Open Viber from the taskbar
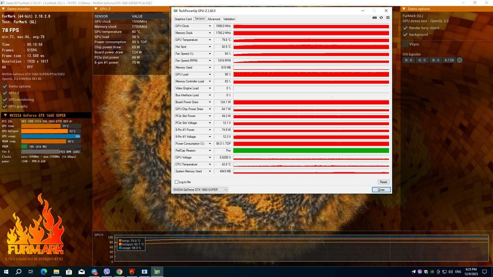Screen dimensions: 493x277 click(106, 272)
